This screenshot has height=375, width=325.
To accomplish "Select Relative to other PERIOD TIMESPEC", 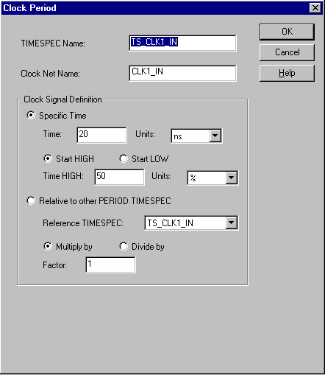I will (x=31, y=200).
